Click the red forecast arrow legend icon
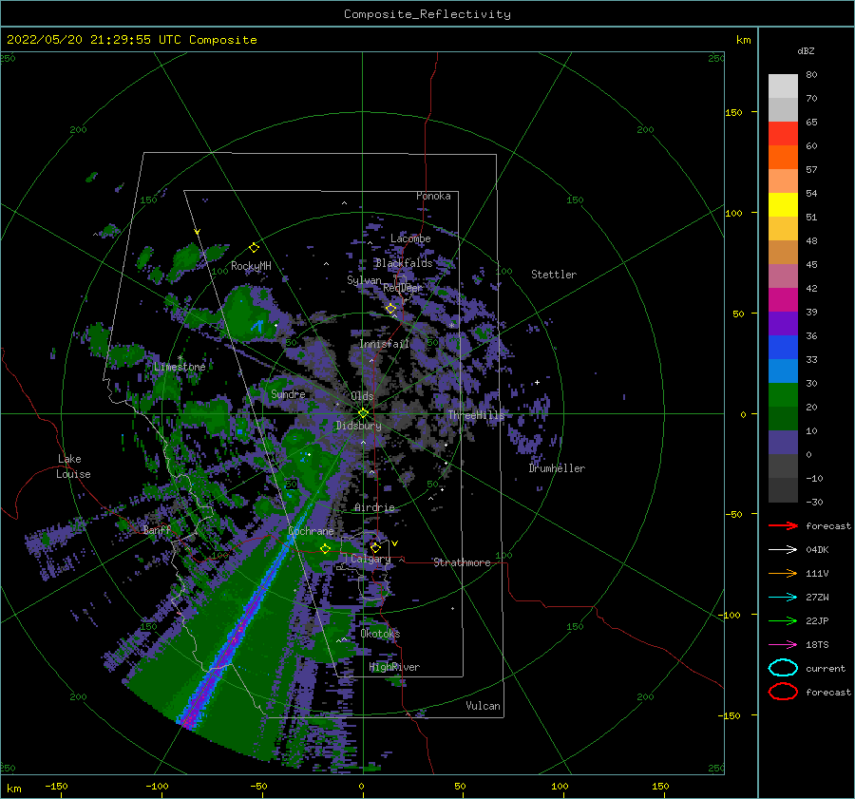The height and width of the screenshot is (799, 855). (783, 525)
